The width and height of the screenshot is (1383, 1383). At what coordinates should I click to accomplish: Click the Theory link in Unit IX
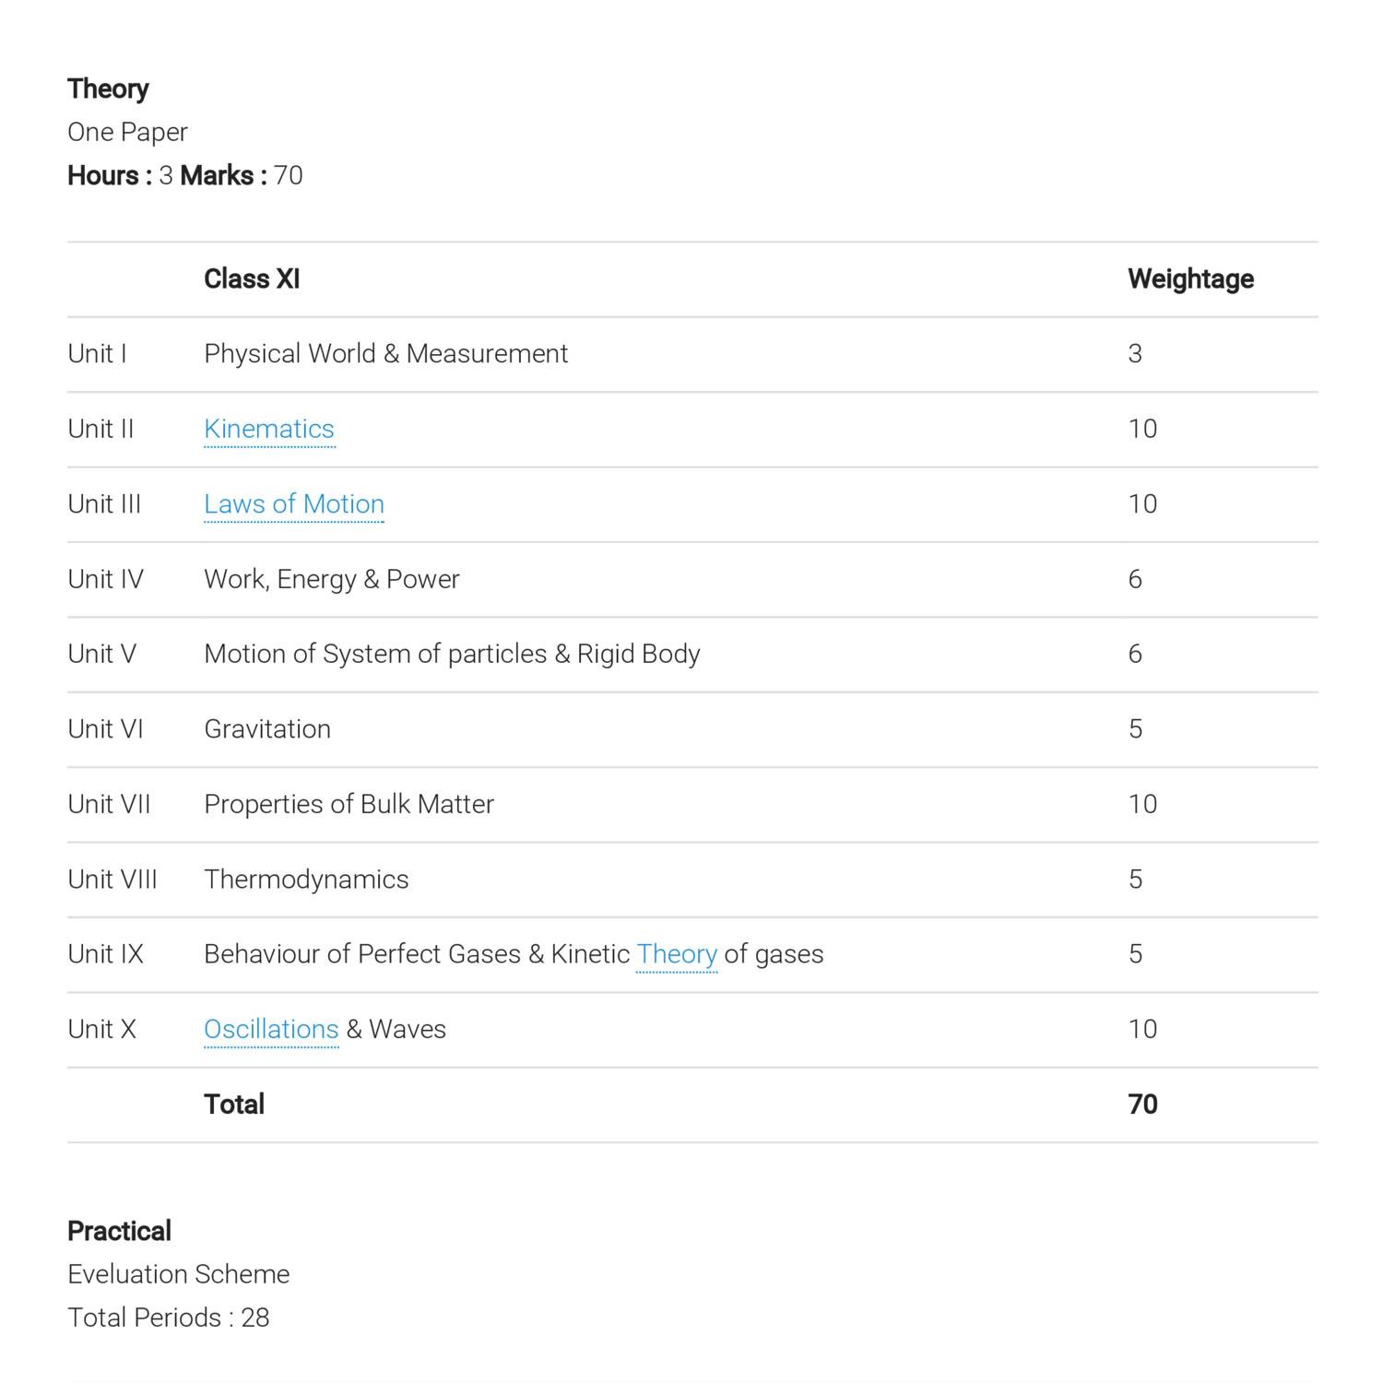pos(676,954)
